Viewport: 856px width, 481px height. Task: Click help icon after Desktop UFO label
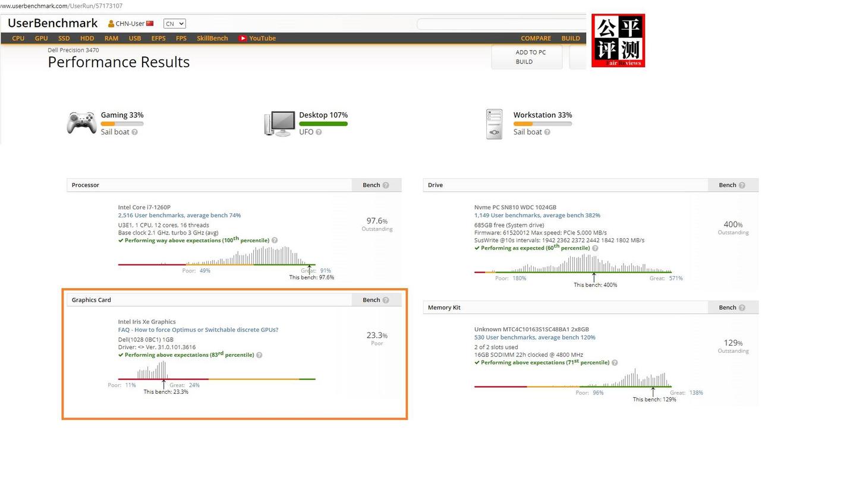[319, 132]
